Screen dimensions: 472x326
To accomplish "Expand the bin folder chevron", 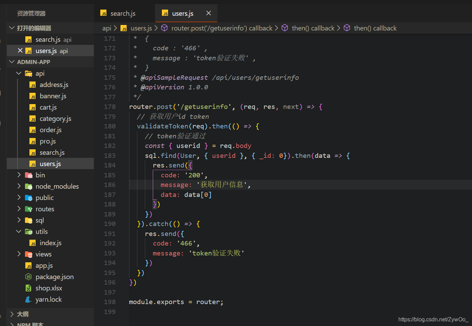I will (x=19, y=175).
